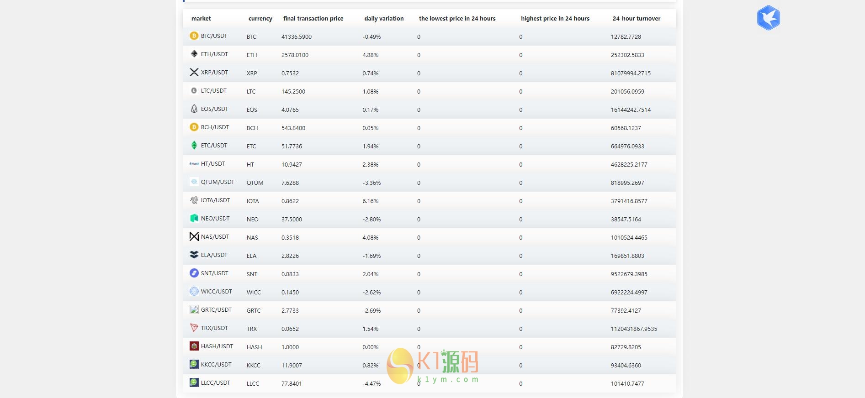Click the green ETC icon
The width and height of the screenshot is (865, 398).
(x=194, y=145)
